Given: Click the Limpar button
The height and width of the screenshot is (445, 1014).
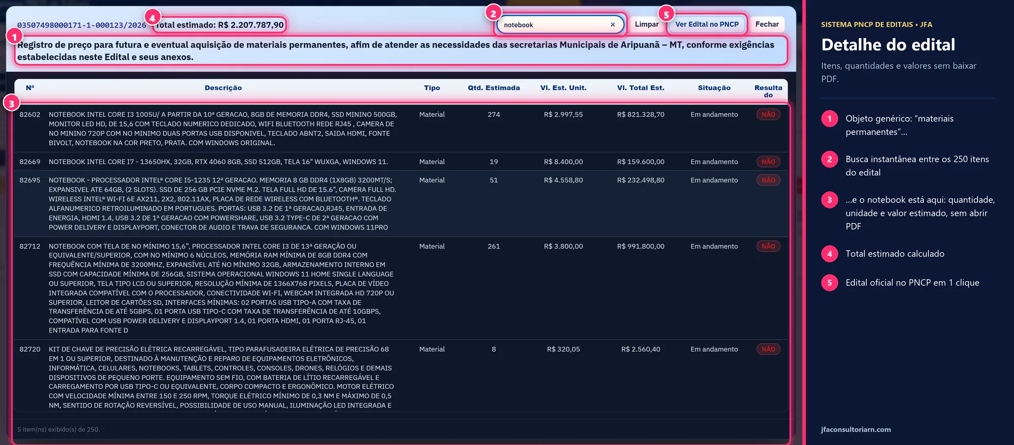Looking at the screenshot, I should click(646, 24).
